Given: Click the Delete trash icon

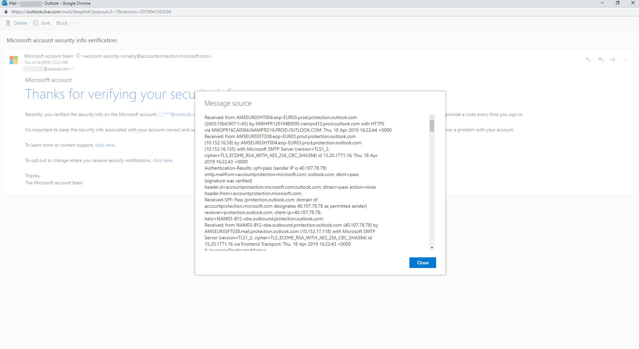Looking at the screenshot, I should (x=8, y=23).
